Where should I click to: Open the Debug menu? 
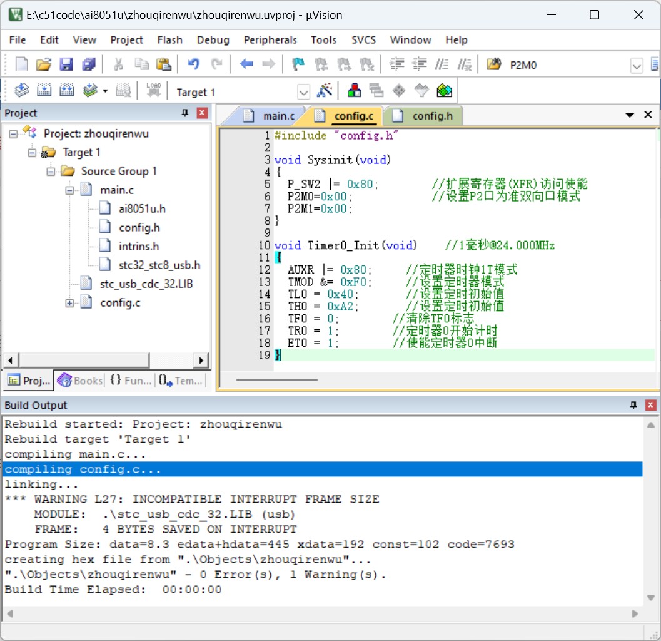tap(213, 39)
